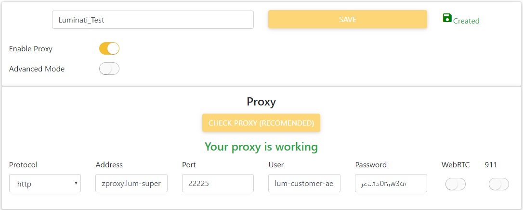Viewport: 523px width, 210px height.
Task: Switch on the 911 toggle
Action: (498, 184)
